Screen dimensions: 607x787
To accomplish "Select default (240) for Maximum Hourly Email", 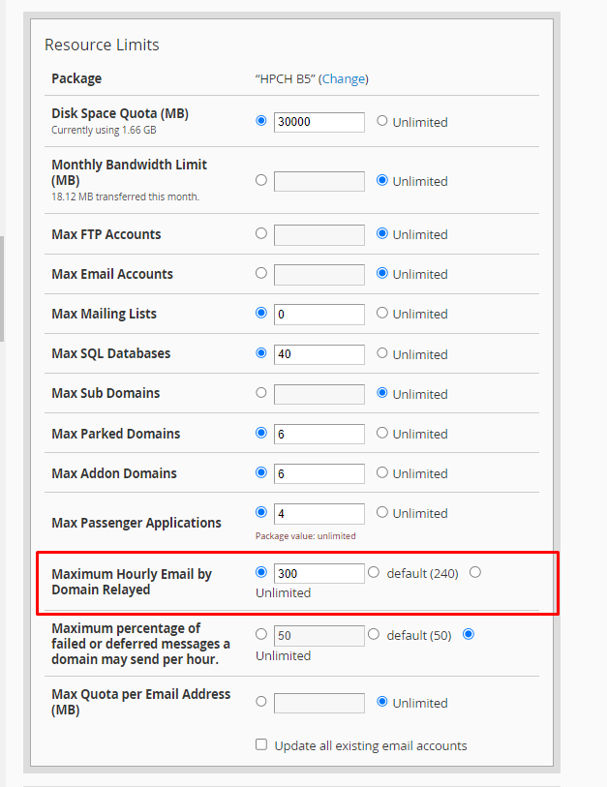I will tap(374, 572).
